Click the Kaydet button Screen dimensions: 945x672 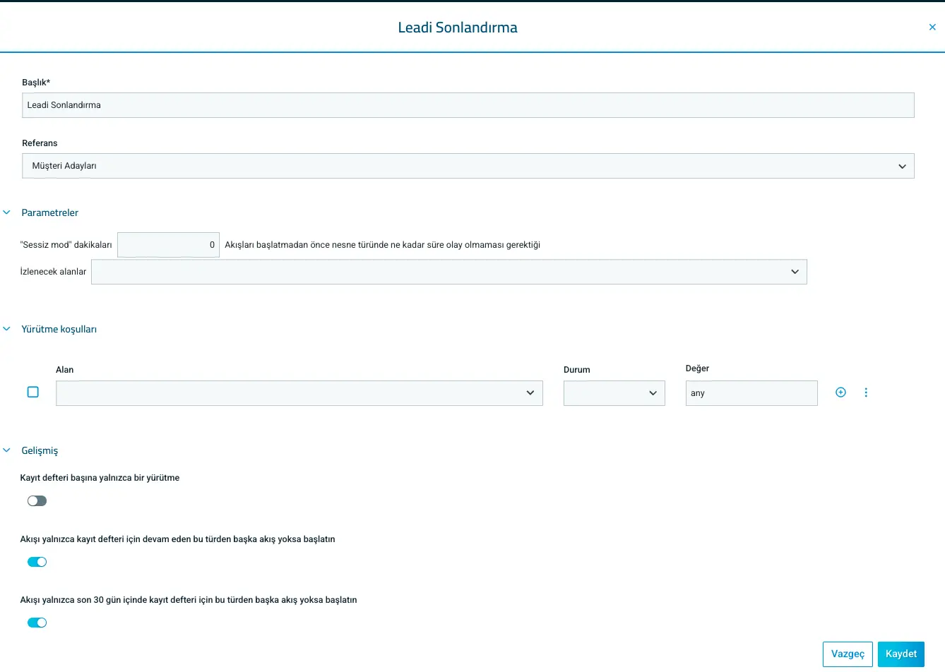[901, 654]
